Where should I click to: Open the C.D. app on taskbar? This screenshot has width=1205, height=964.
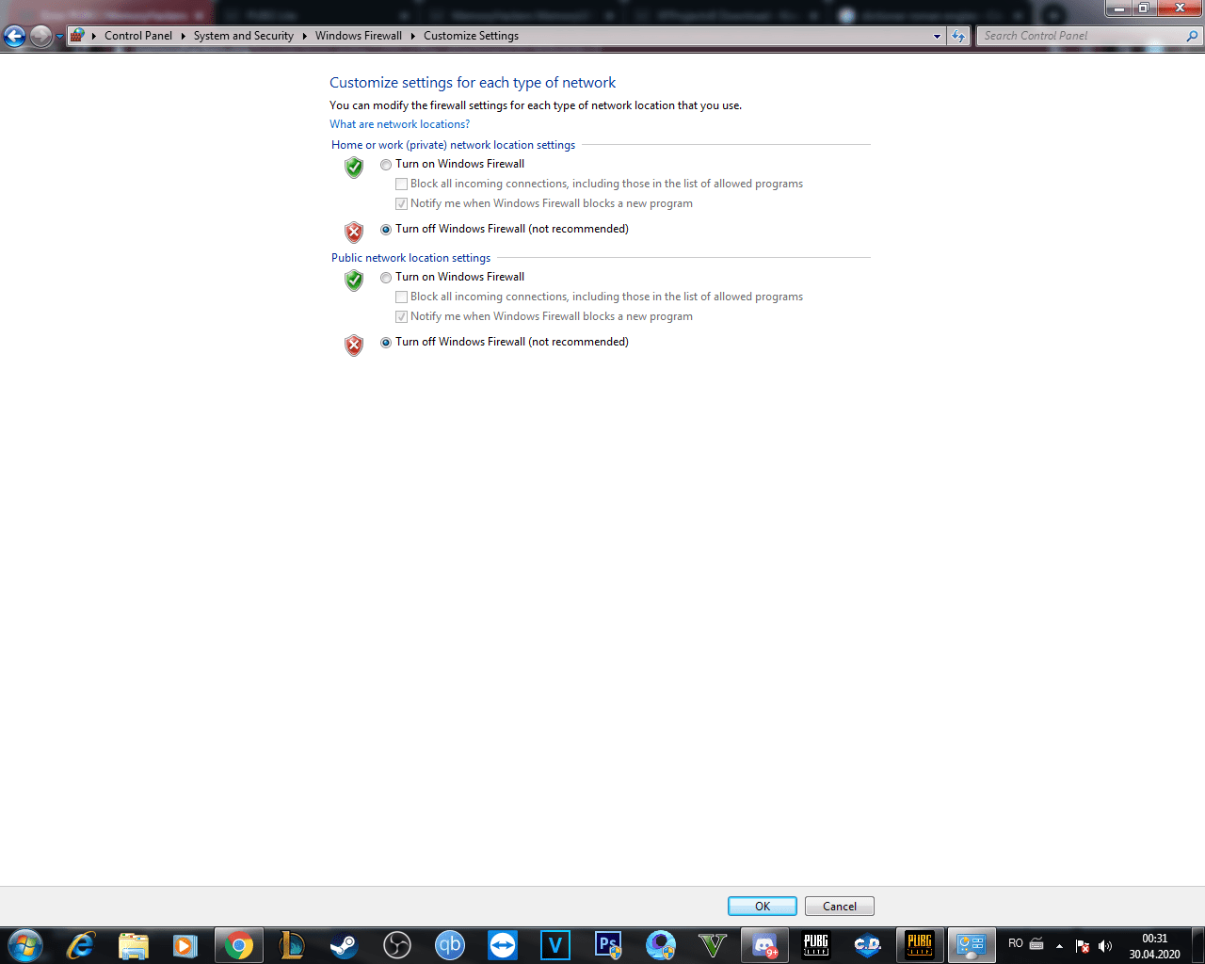click(x=867, y=945)
